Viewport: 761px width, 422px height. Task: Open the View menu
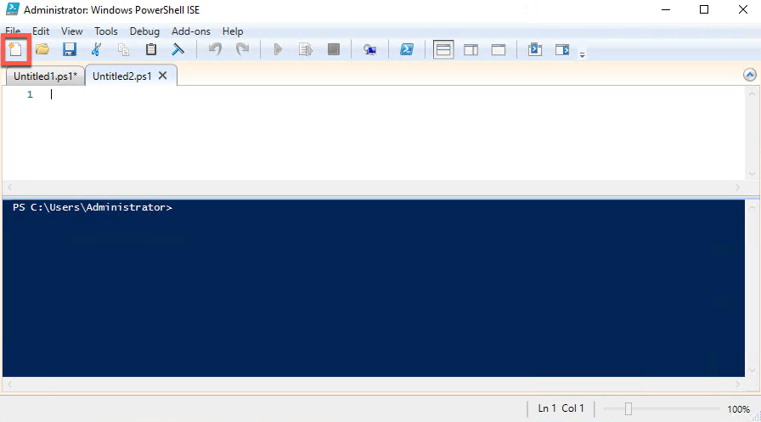[72, 31]
